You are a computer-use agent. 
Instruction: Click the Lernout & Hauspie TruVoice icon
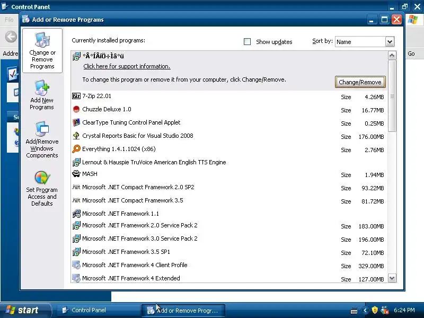coord(76,162)
